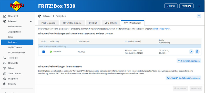Uncheck the Aktiv checkbox for NordVPN
Screen dimensions: 205x93
(43, 52)
